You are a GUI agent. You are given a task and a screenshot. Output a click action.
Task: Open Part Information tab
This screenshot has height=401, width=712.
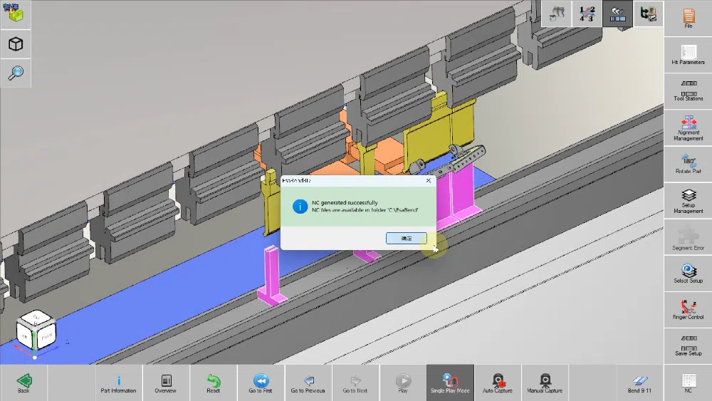click(x=118, y=382)
